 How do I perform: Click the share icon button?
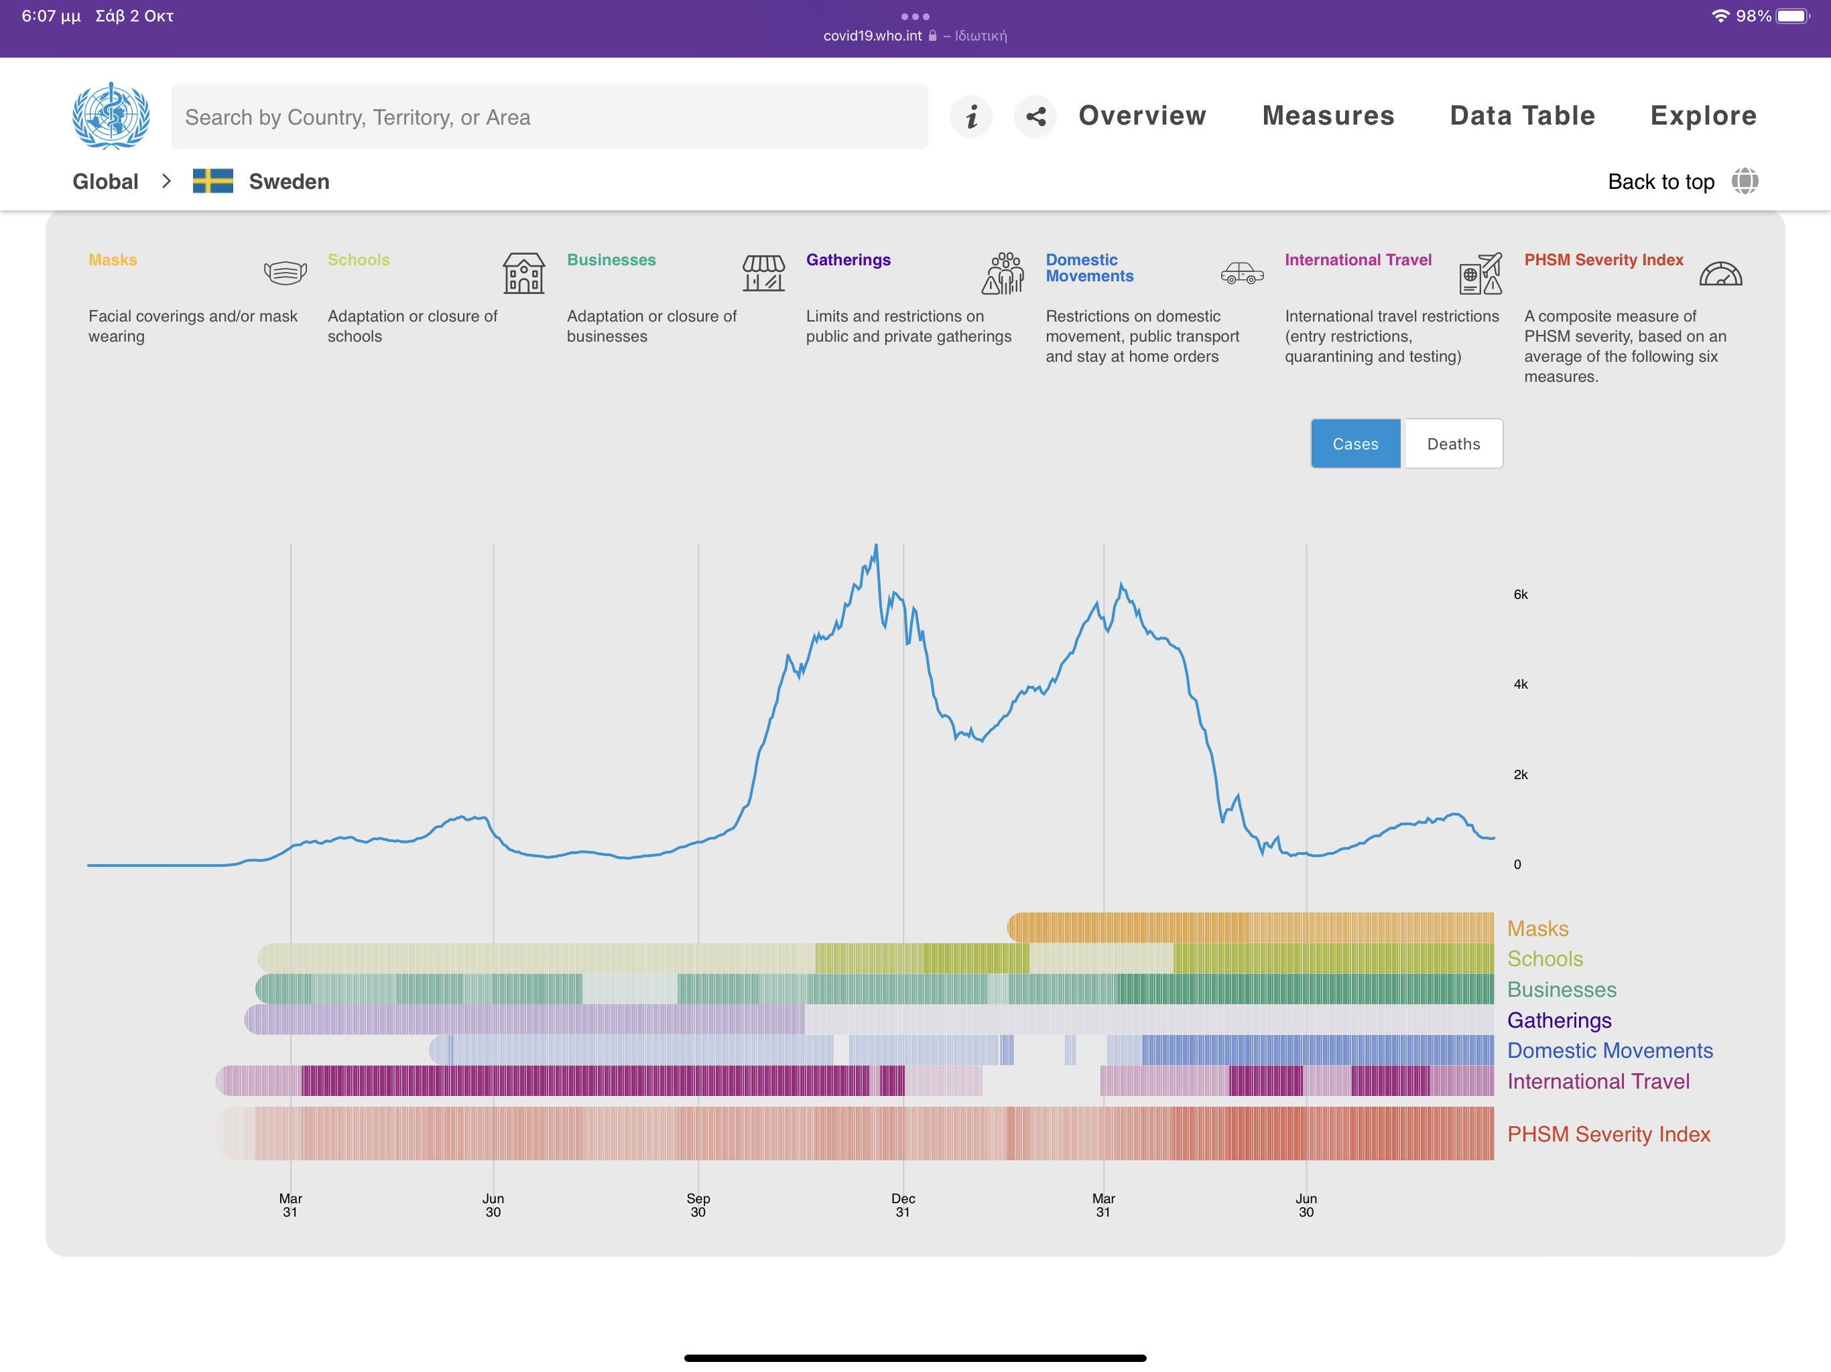(x=1035, y=117)
